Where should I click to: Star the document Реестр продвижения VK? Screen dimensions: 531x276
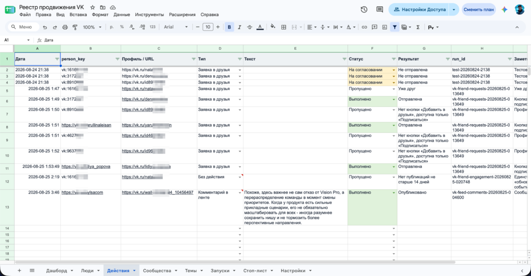[92, 7]
